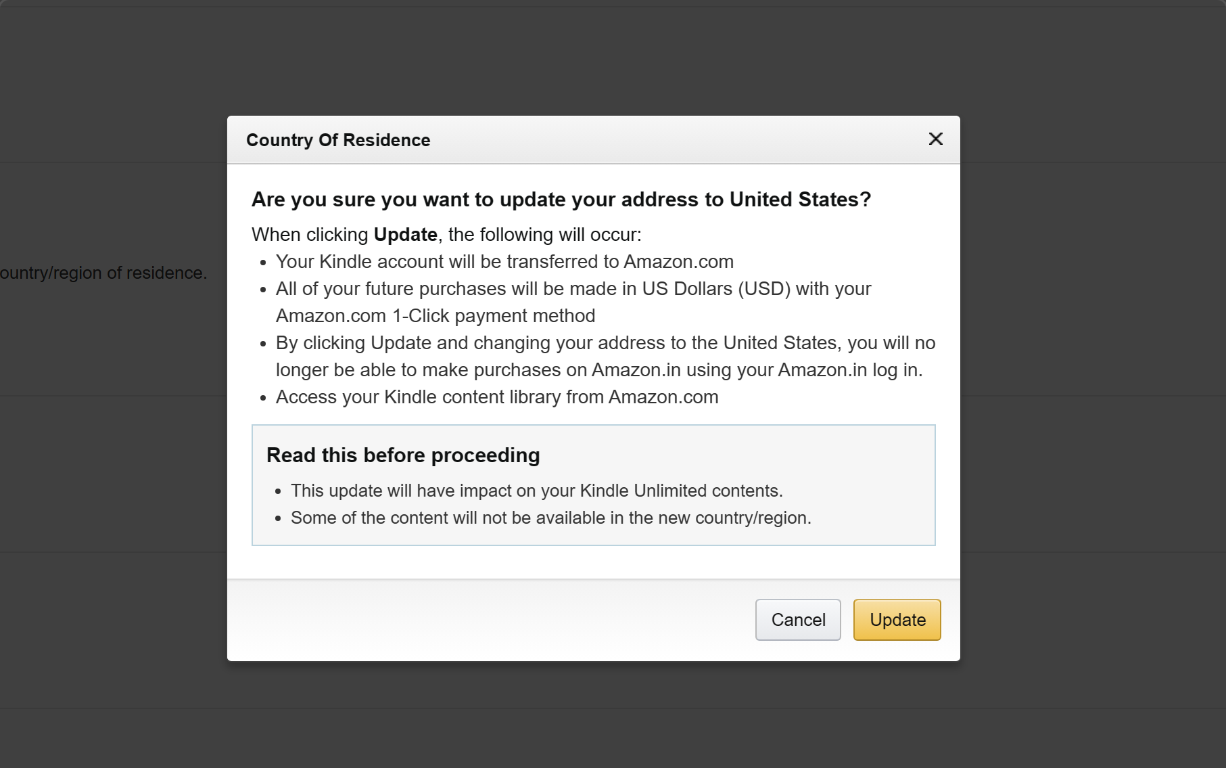Click the 'By clicking Update and changing' bullet
Screen dimensions: 1226x768
pyautogui.click(x=605, y=343)
